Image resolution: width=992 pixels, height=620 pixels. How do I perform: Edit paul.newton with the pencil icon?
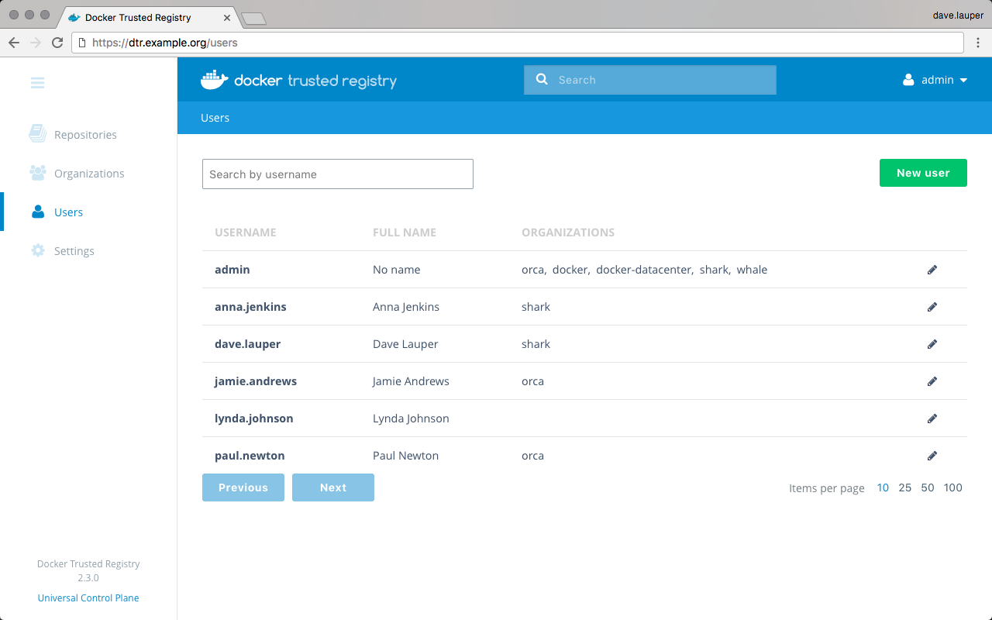[x=932, y=456]
